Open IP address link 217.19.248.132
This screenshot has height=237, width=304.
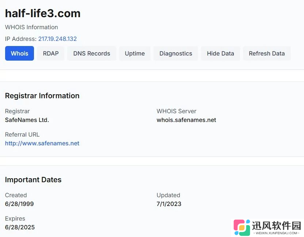pos(57,39)
